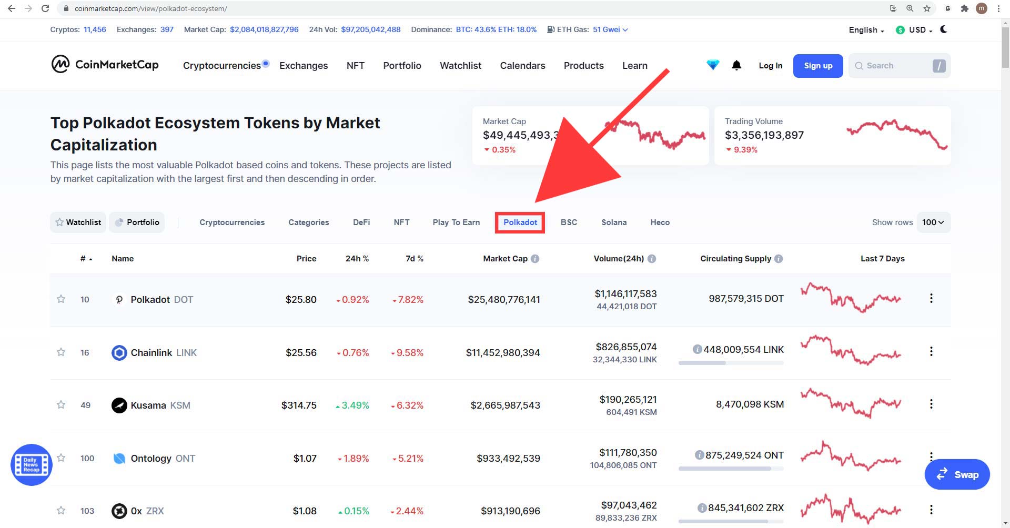Open the browser three-dot menu

998,8
